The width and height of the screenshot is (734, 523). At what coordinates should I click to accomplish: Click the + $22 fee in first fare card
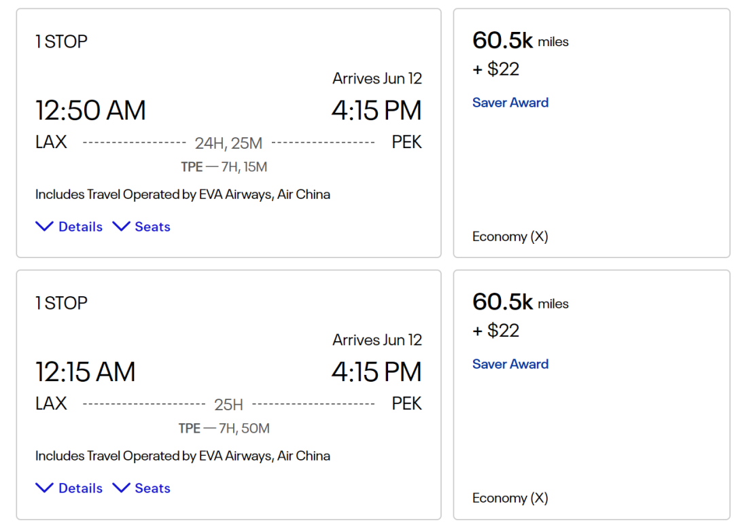[496, 69]
